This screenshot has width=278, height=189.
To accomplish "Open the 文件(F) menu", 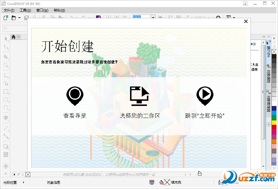I will (9, 10).
